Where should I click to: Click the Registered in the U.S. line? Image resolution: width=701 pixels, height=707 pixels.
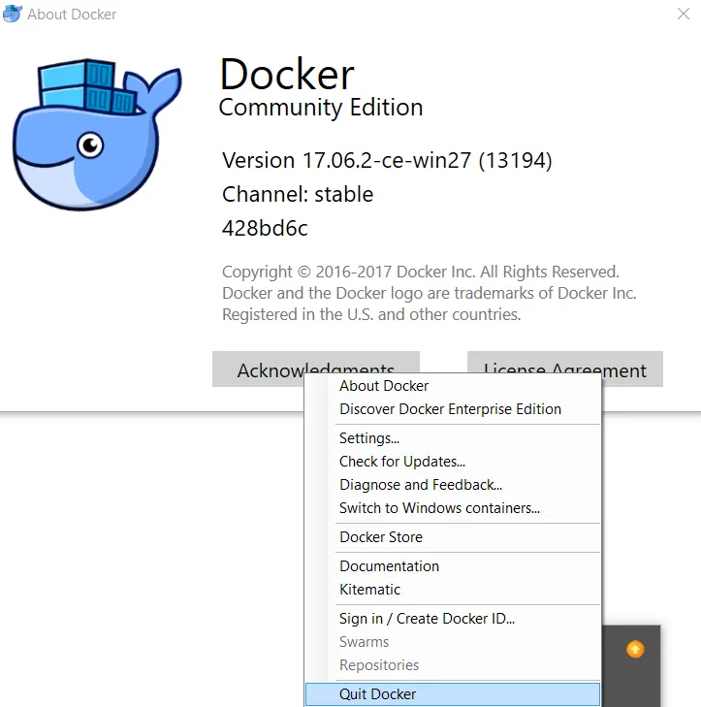click(371, 314)
